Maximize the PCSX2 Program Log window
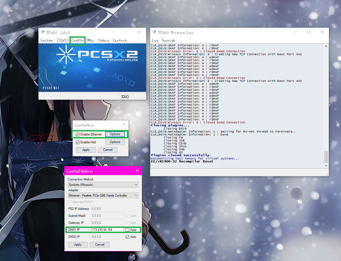Screen dimensions: 341x261 (309, 32)
